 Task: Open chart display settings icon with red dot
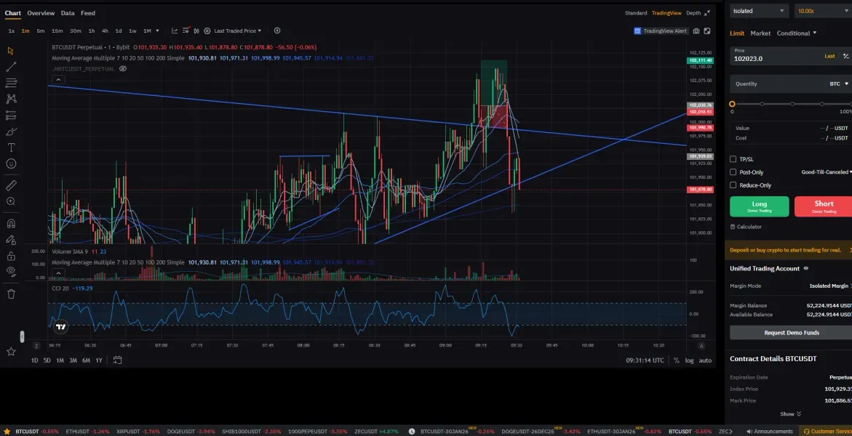point(186,31)
